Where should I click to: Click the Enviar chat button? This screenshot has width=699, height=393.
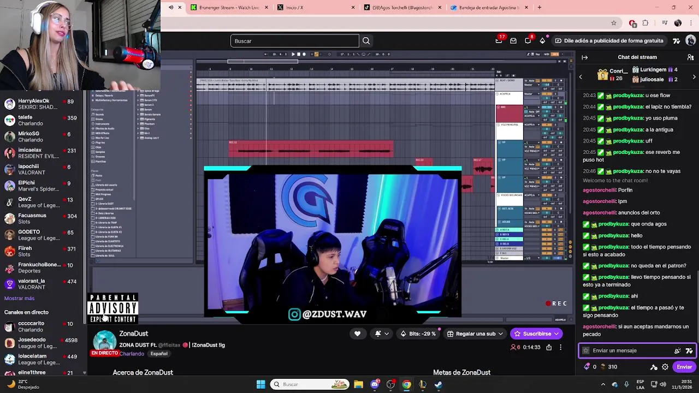684,367
